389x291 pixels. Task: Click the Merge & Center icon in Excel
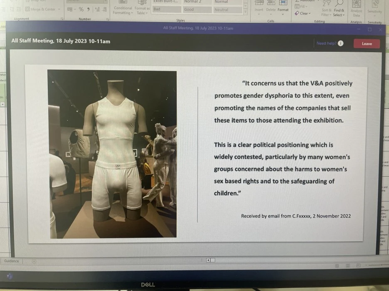tap(27, 9)
